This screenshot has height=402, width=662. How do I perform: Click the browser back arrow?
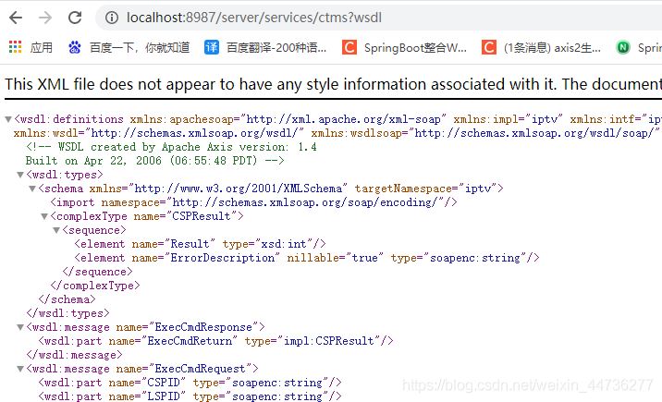(x=16, y=18)
